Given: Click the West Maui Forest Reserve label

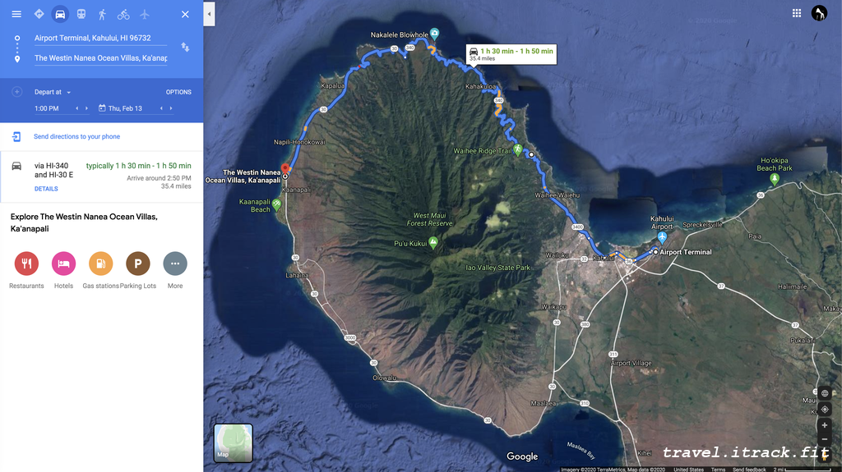Looking at the screenshot, I should [429, 219].
